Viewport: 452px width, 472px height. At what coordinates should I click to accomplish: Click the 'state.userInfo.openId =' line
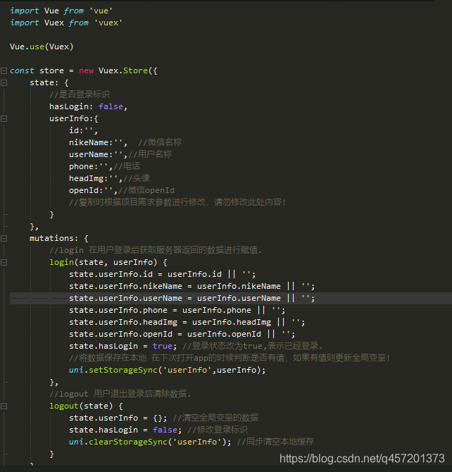point(182,334)
